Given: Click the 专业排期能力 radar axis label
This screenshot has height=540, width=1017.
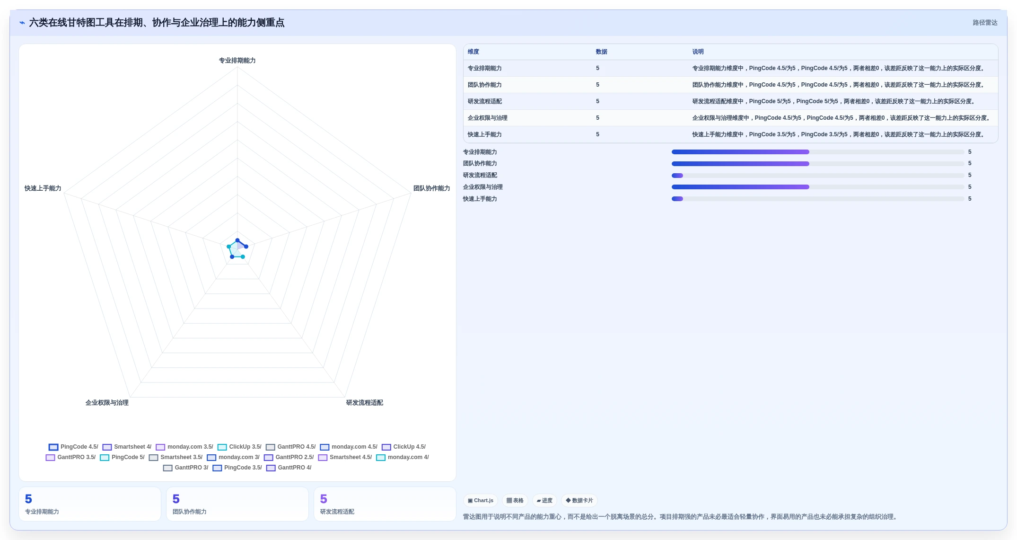Looking at the screenshot, I should 237,61.
